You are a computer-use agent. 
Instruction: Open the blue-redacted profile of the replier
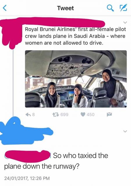click(x=25, y=131)
